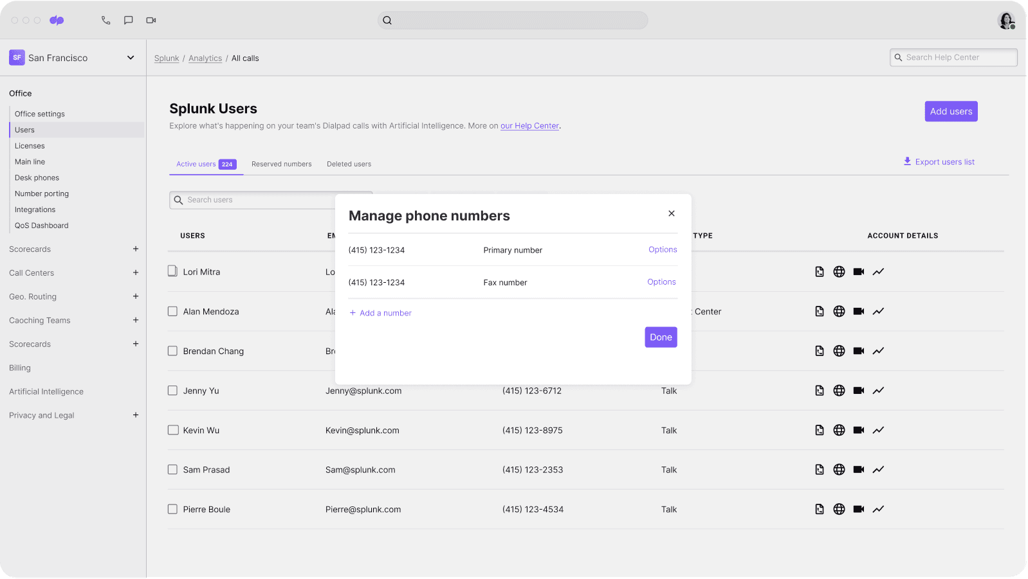The image size is (1028, 579).
Task: Expand the Caoching Teams section
Action: [x=136, y=320]
